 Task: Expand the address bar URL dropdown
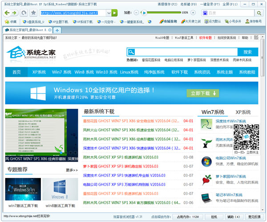(x=108, y=13)
